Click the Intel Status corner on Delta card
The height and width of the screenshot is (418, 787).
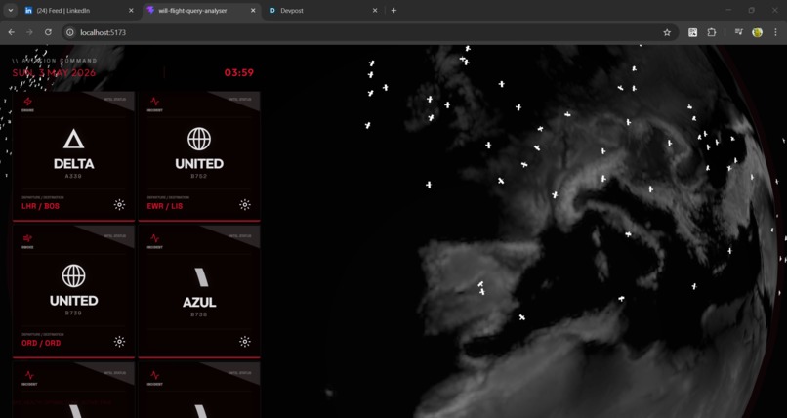click(115, 100)
